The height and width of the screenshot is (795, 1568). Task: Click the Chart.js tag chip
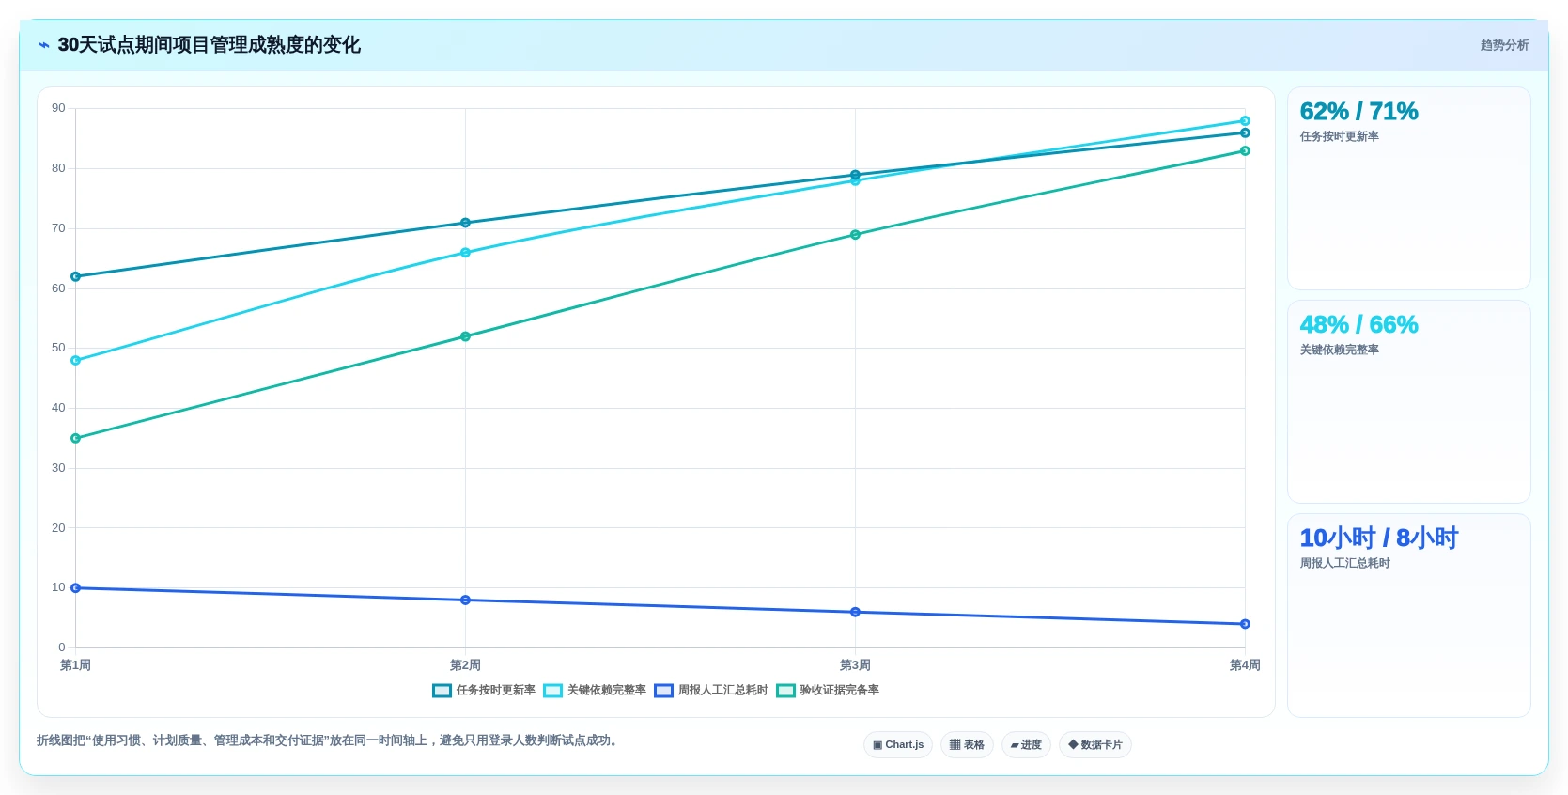click(x=898, y=745)
